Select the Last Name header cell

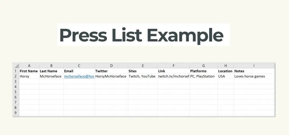[x=51, y=71]
